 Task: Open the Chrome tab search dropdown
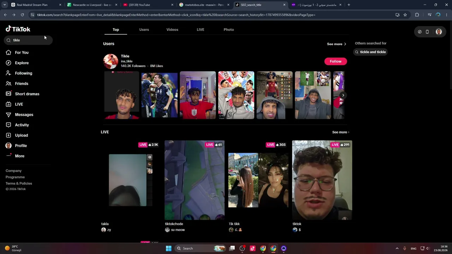click(5, 5)
